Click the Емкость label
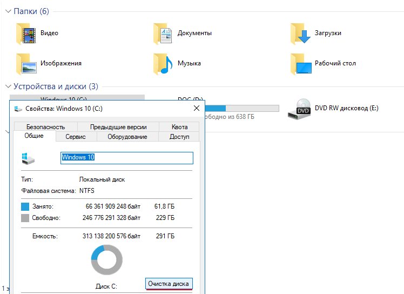 coord(45,236)
